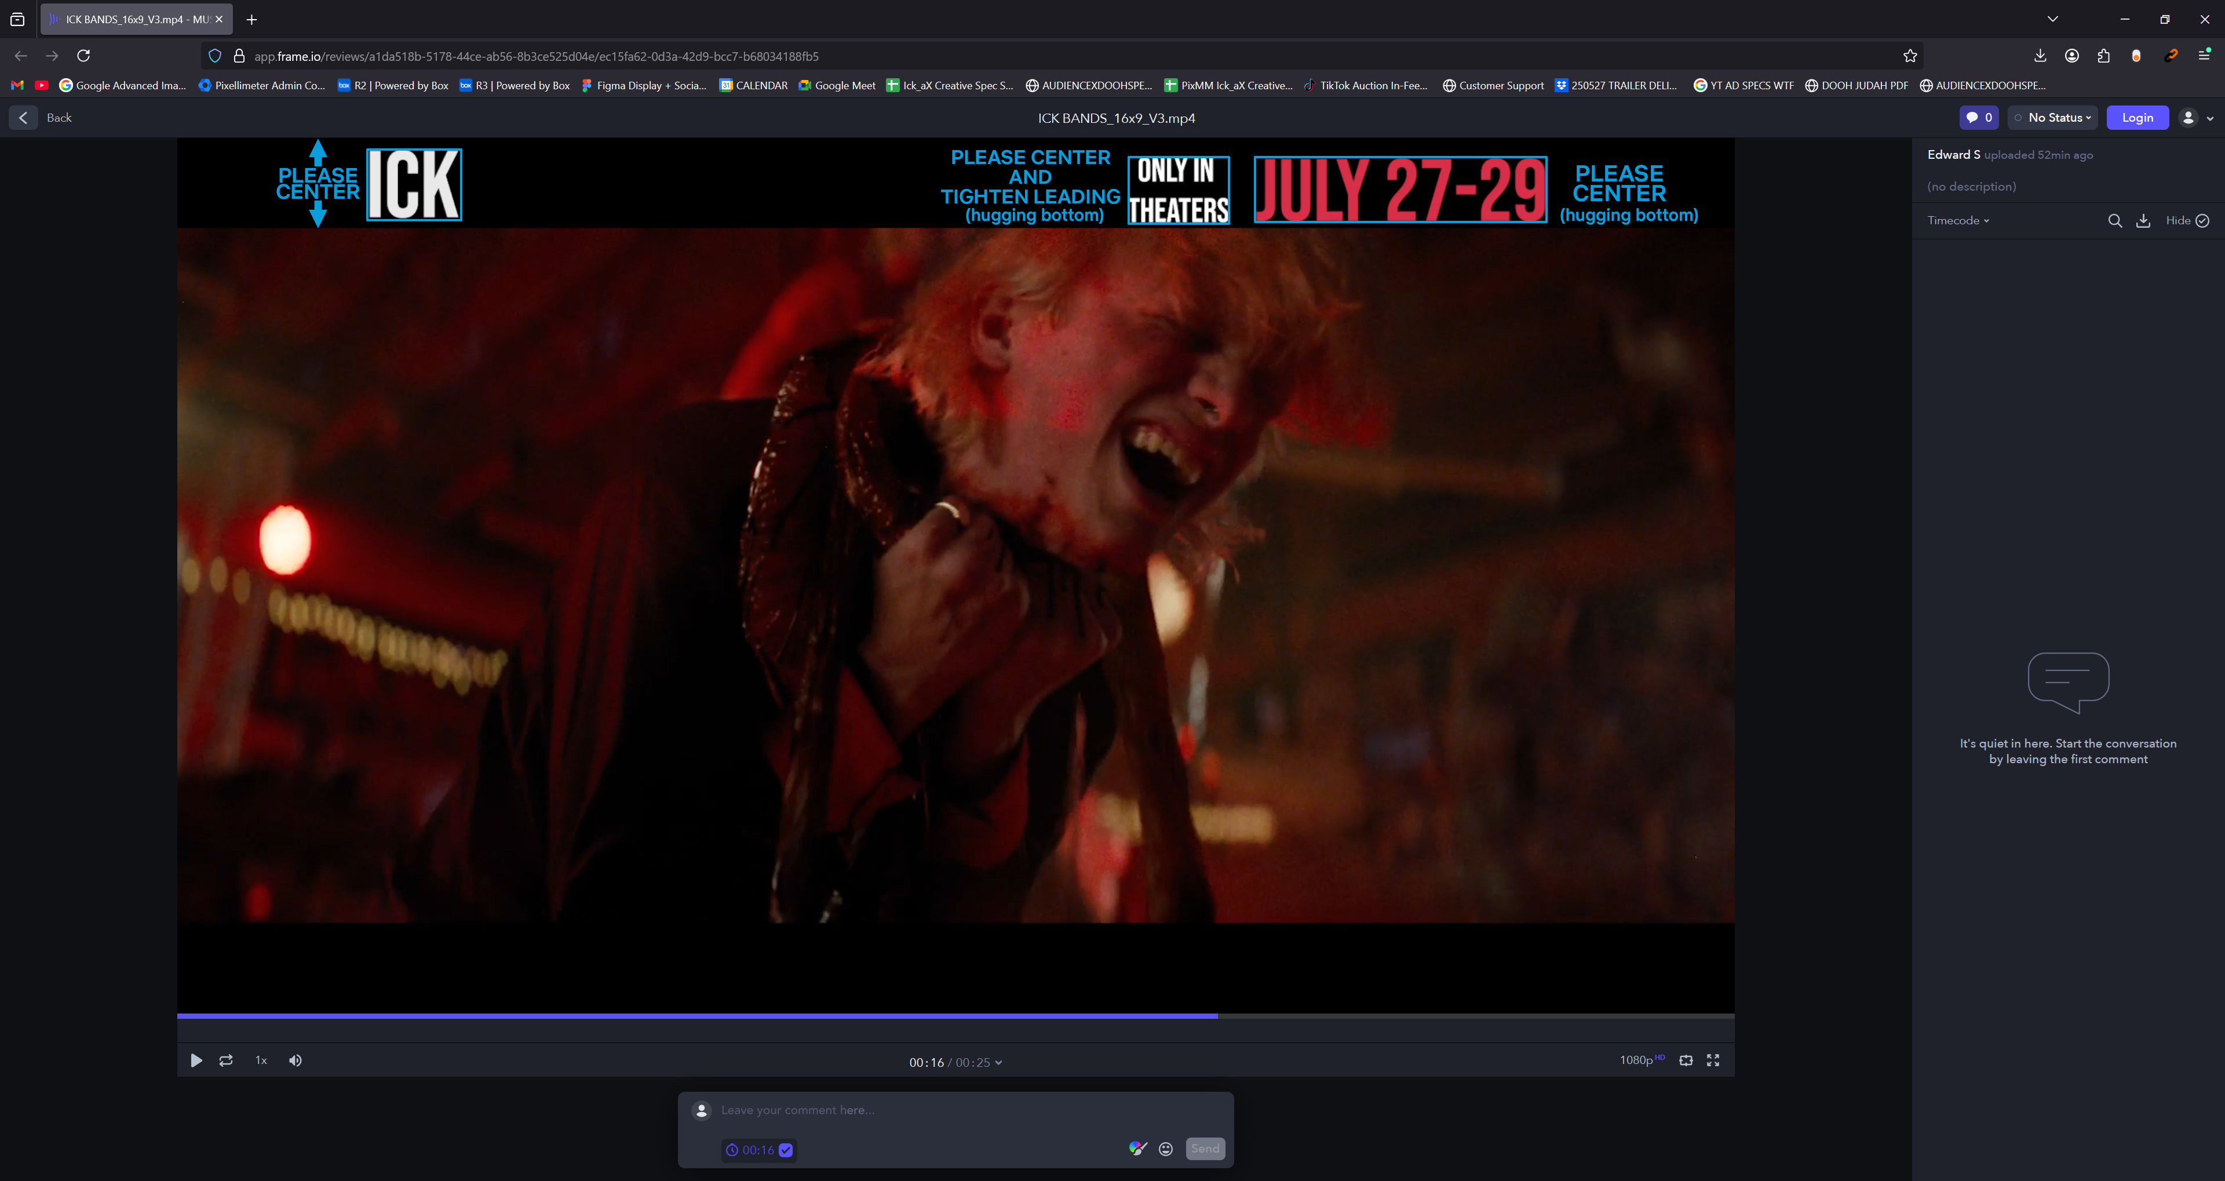2225x1181 pixels.
Task: Open DOOH JUDAH PDF bookmark
Action: click(1857, 86)
